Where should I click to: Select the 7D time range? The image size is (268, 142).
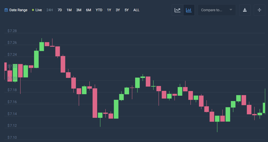tap(60, 10)
